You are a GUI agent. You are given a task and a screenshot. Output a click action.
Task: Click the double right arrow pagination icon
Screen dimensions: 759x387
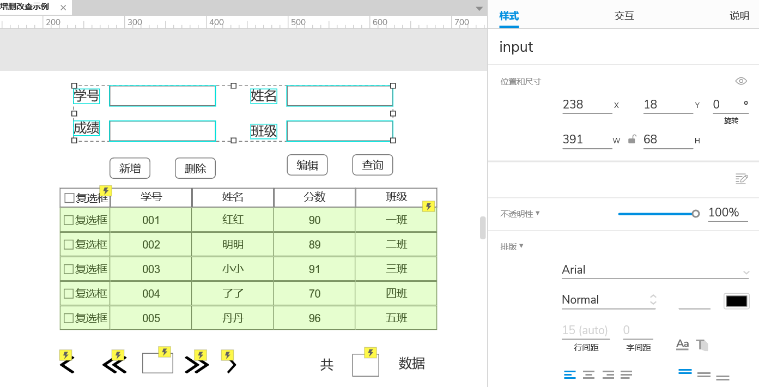197,365
